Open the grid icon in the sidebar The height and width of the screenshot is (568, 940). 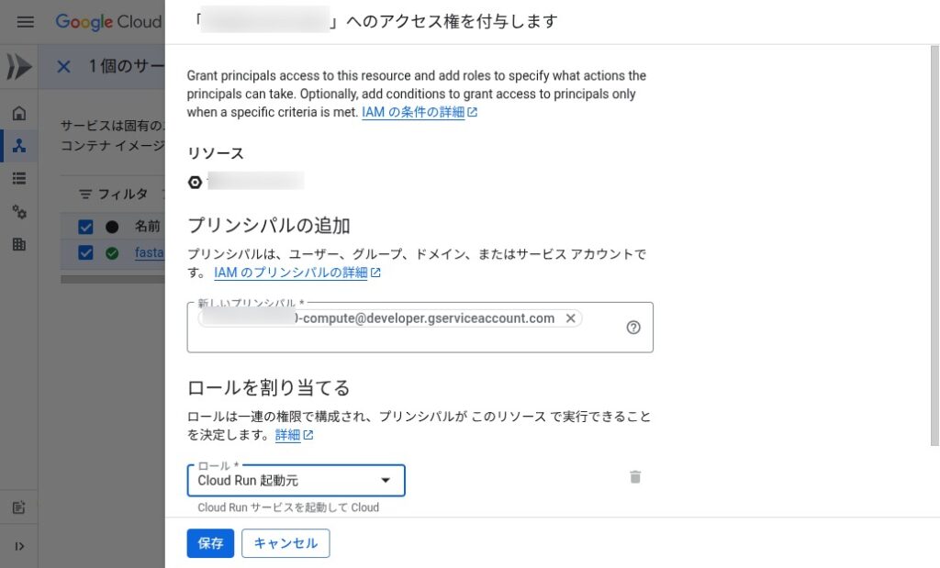(x=19, y=244)
